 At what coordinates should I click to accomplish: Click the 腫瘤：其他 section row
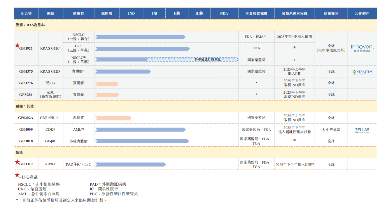pyautogui.click(x=24, y=106)
